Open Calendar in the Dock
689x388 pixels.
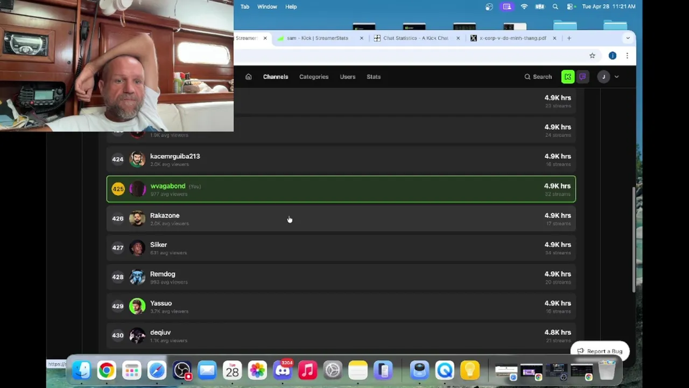pos(232,370)
